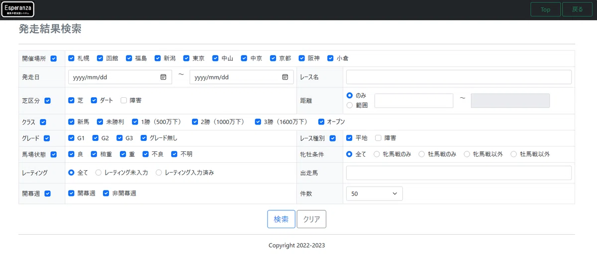The image size is (597, 254).
Task: Uncheck the 2勝（1000万下） checkbox
Action: coord(195,122)
